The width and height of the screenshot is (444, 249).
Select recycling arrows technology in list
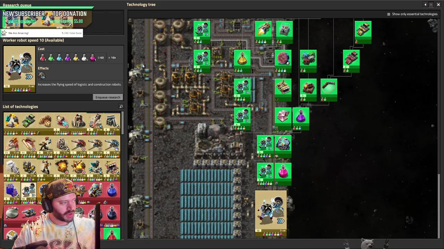click(x=12, y=124)
